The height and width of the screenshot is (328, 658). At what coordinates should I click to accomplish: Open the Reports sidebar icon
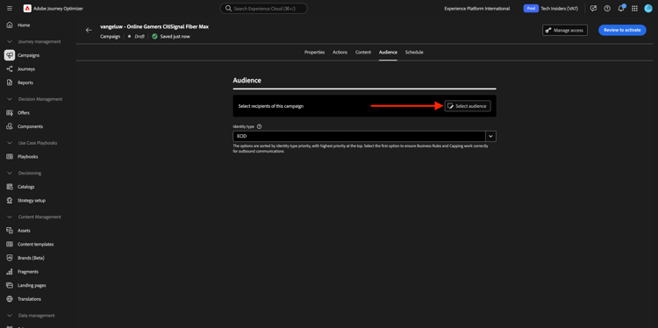tap(10, 82)
